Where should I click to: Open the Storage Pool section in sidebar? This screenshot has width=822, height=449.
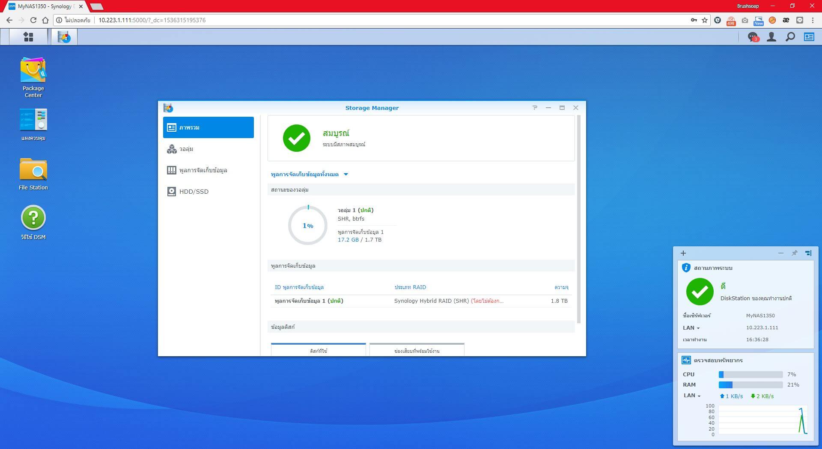click(x=208, y=170)
